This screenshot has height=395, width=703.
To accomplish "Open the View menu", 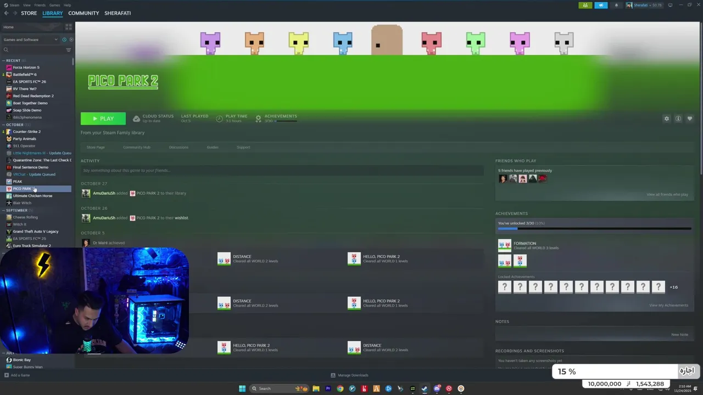I will pos(26,5).
